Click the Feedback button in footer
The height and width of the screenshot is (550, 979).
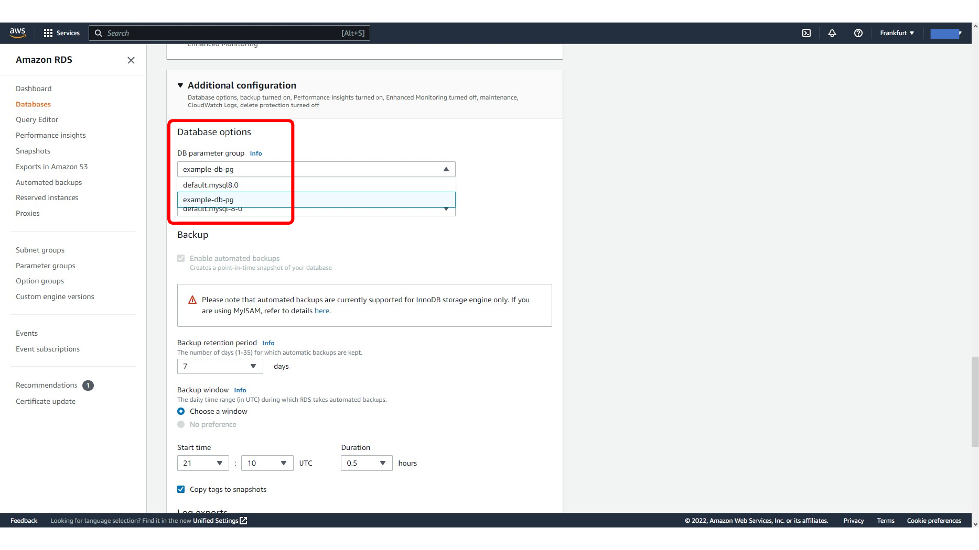point(24,521)
